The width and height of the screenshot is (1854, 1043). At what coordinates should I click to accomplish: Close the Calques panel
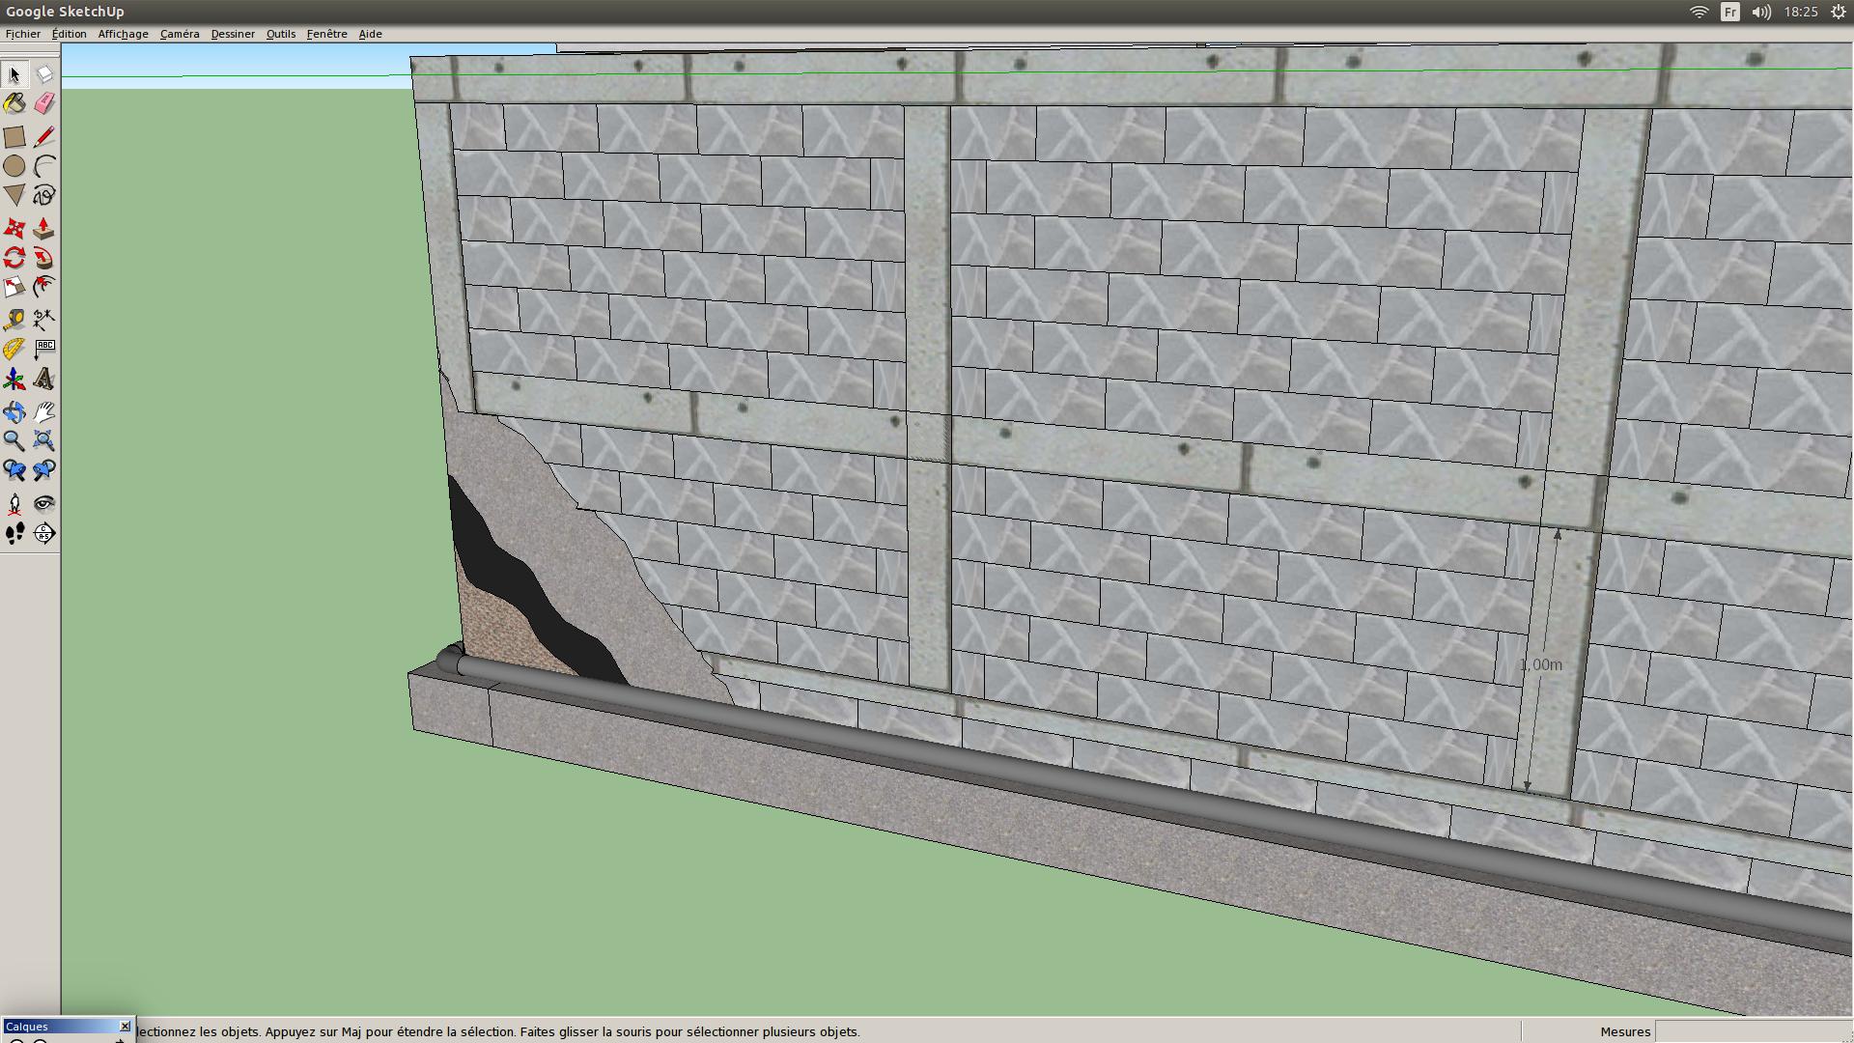[x=125, y=1026]
